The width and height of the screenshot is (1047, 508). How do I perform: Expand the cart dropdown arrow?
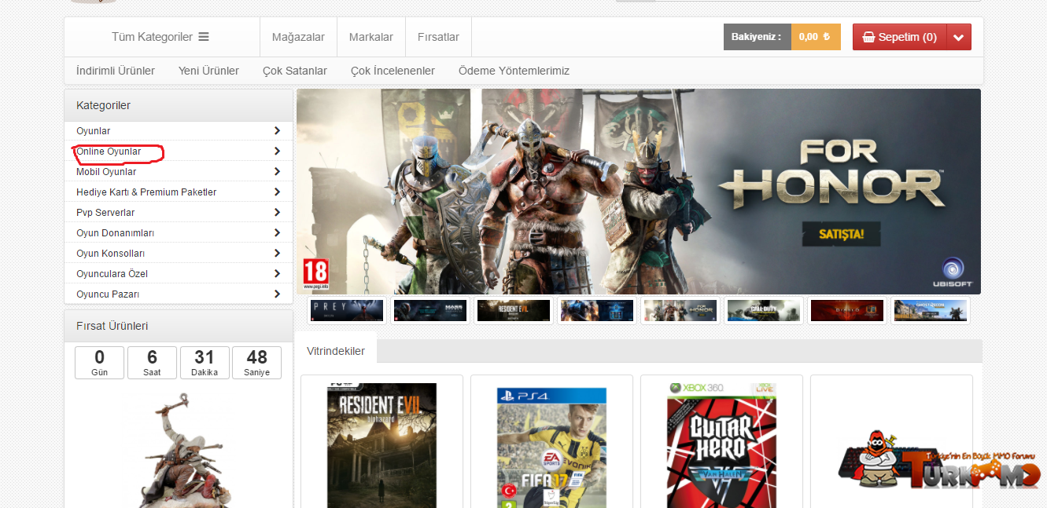coord(959,37)
